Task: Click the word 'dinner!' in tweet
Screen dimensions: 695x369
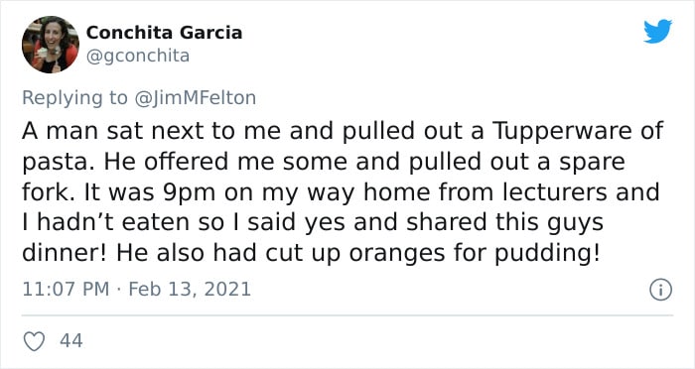Action: 65,253
